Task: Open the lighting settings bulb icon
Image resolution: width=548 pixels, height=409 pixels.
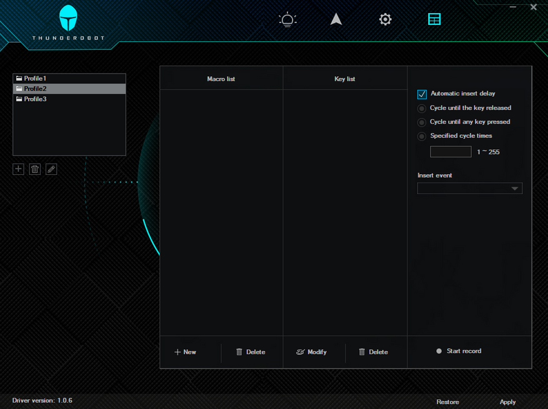Action: pyautogui.click(x=287, y=19)
